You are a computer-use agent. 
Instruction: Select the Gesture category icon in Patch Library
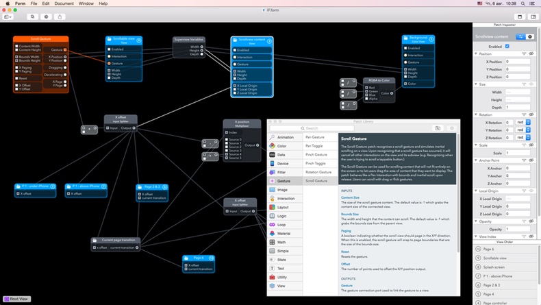click(273, 181)
